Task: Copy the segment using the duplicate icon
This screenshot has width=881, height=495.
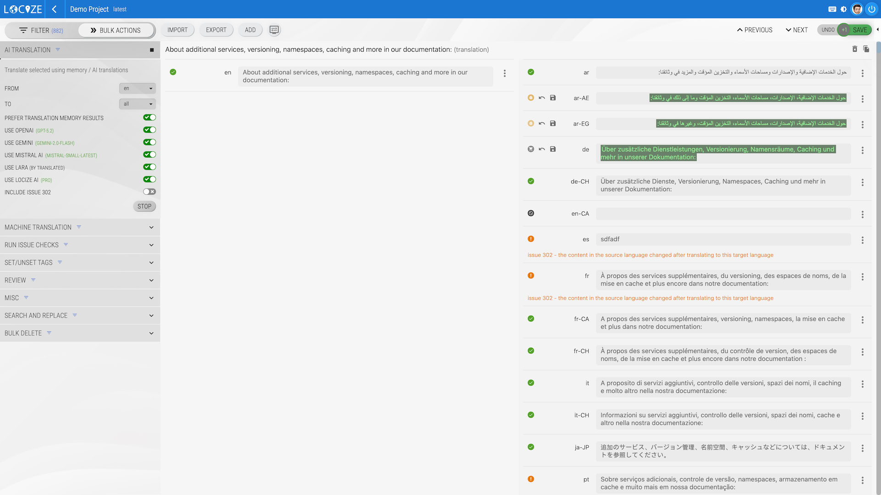Action: (866, 49)
